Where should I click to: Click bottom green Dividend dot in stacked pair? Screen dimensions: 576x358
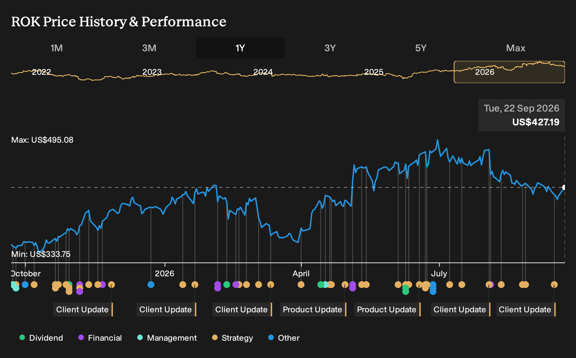405,292
